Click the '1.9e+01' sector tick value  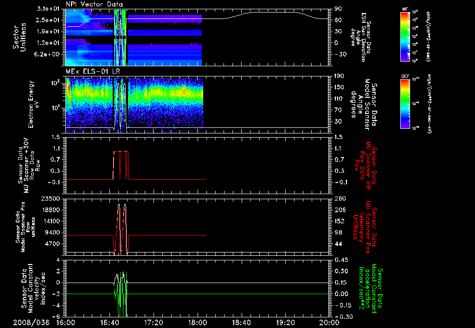pyautogui.click(x=48, y=32)
